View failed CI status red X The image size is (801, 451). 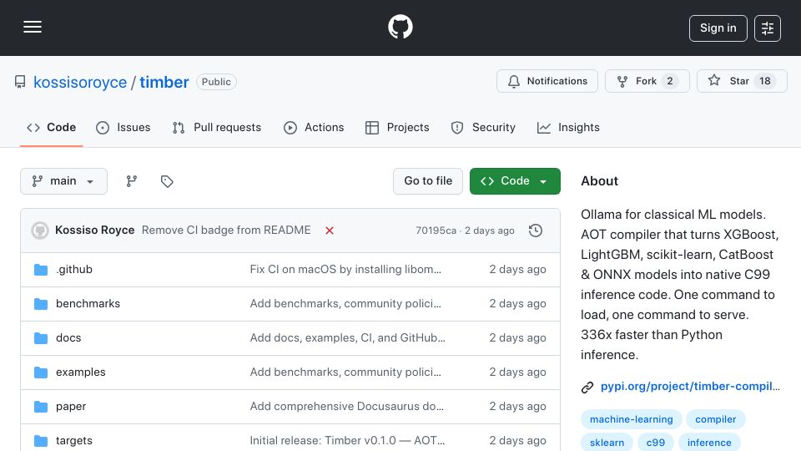coord(330,231)
